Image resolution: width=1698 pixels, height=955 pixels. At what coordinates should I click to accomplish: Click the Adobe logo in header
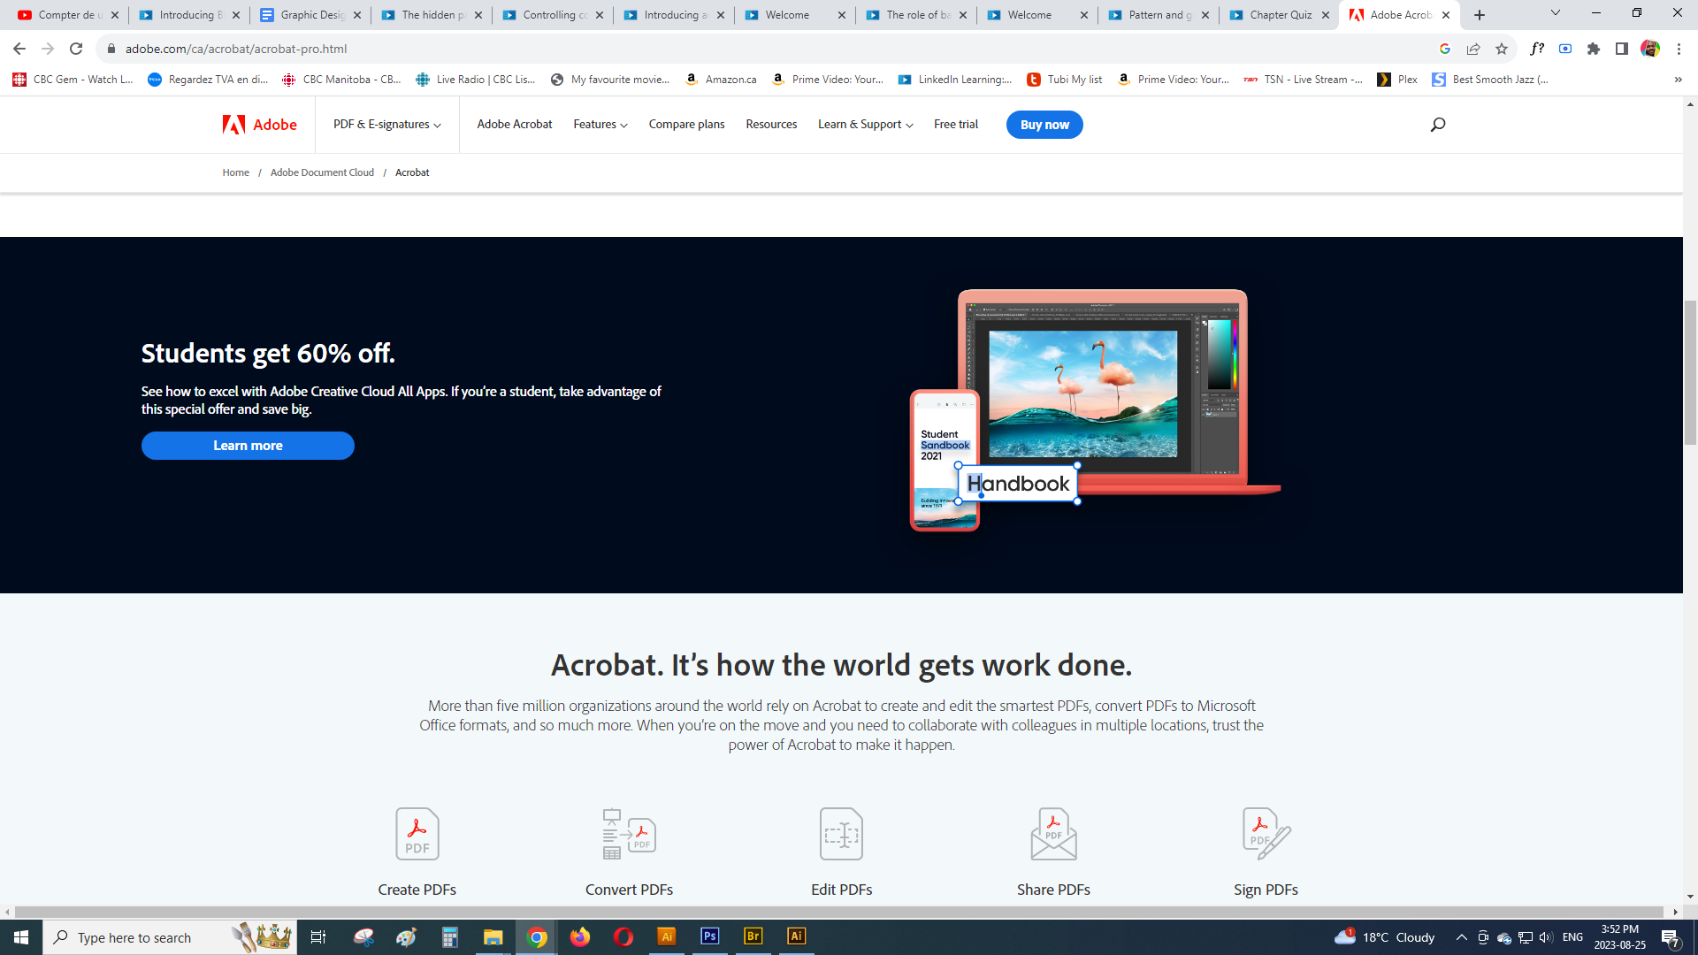[260, 125]
